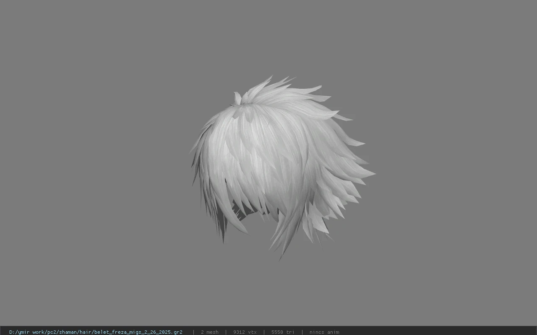Image resolution: width=537 pixels, height=335 pixels.
Task: Click the "nincs anim" status entry
Action: [x=324, y=332]
